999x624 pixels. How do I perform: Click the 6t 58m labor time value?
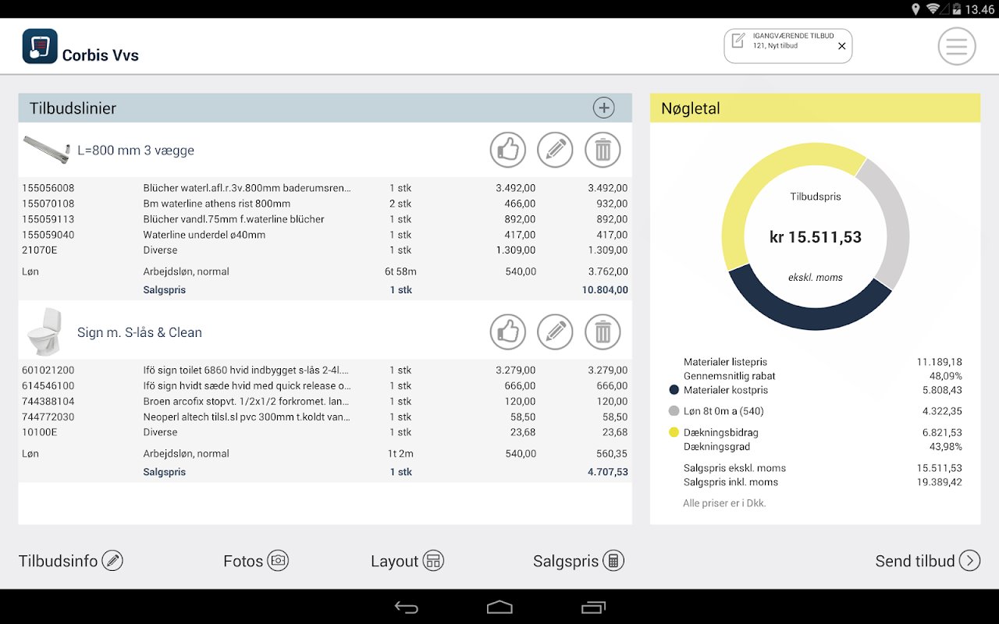click(x=401, y=271)
